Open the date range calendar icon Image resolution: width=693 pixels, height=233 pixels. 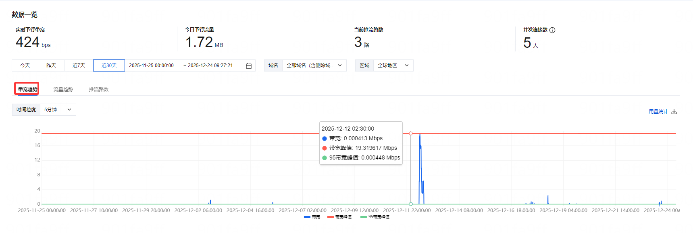click(x=249, y=65)
